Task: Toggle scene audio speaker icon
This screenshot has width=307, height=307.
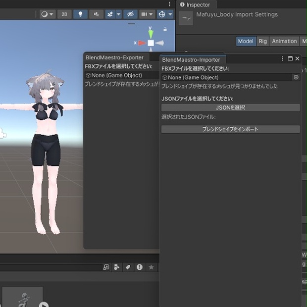Action: coord(96,14)
